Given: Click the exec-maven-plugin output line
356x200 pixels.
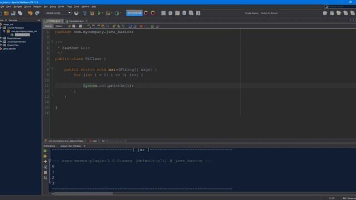Looking at the screenshot, I should click(x=132, y=161).
